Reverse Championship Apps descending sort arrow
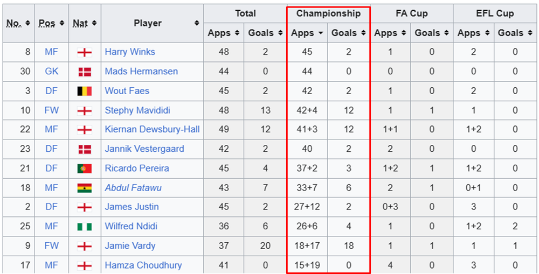Screen dimensions: 539x274 [x=320, y=33]
